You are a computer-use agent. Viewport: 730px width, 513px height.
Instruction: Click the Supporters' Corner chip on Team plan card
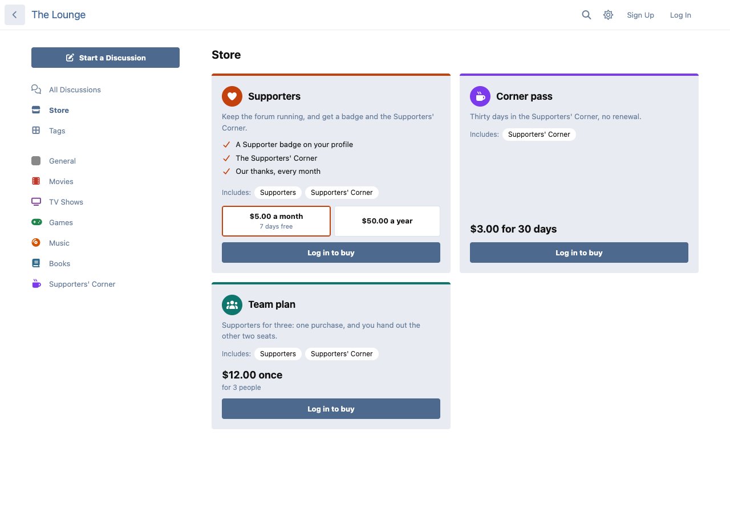click(x=342, y=354)
